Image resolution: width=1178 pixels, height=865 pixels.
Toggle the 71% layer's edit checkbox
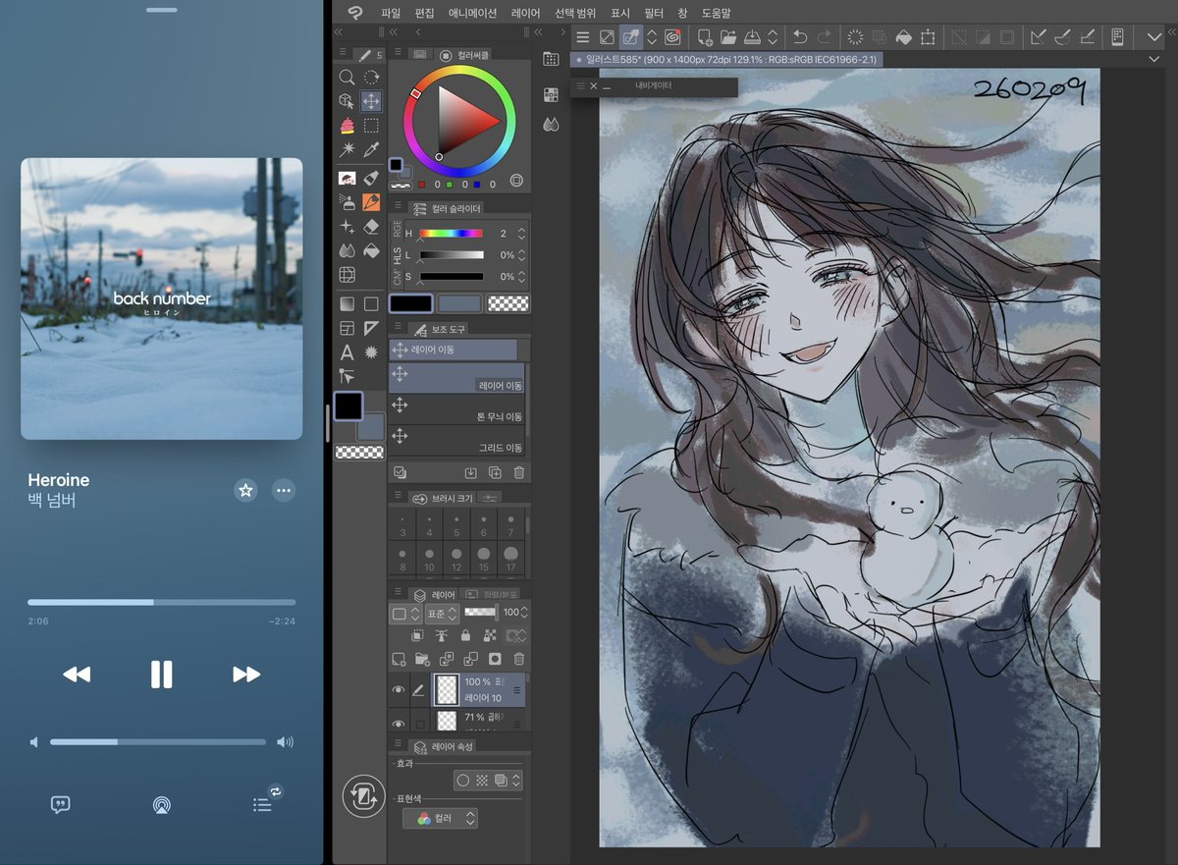tap(420, 724)
